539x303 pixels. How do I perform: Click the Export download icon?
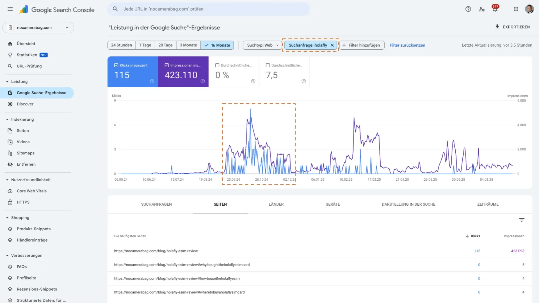click(x=497, y=27)
